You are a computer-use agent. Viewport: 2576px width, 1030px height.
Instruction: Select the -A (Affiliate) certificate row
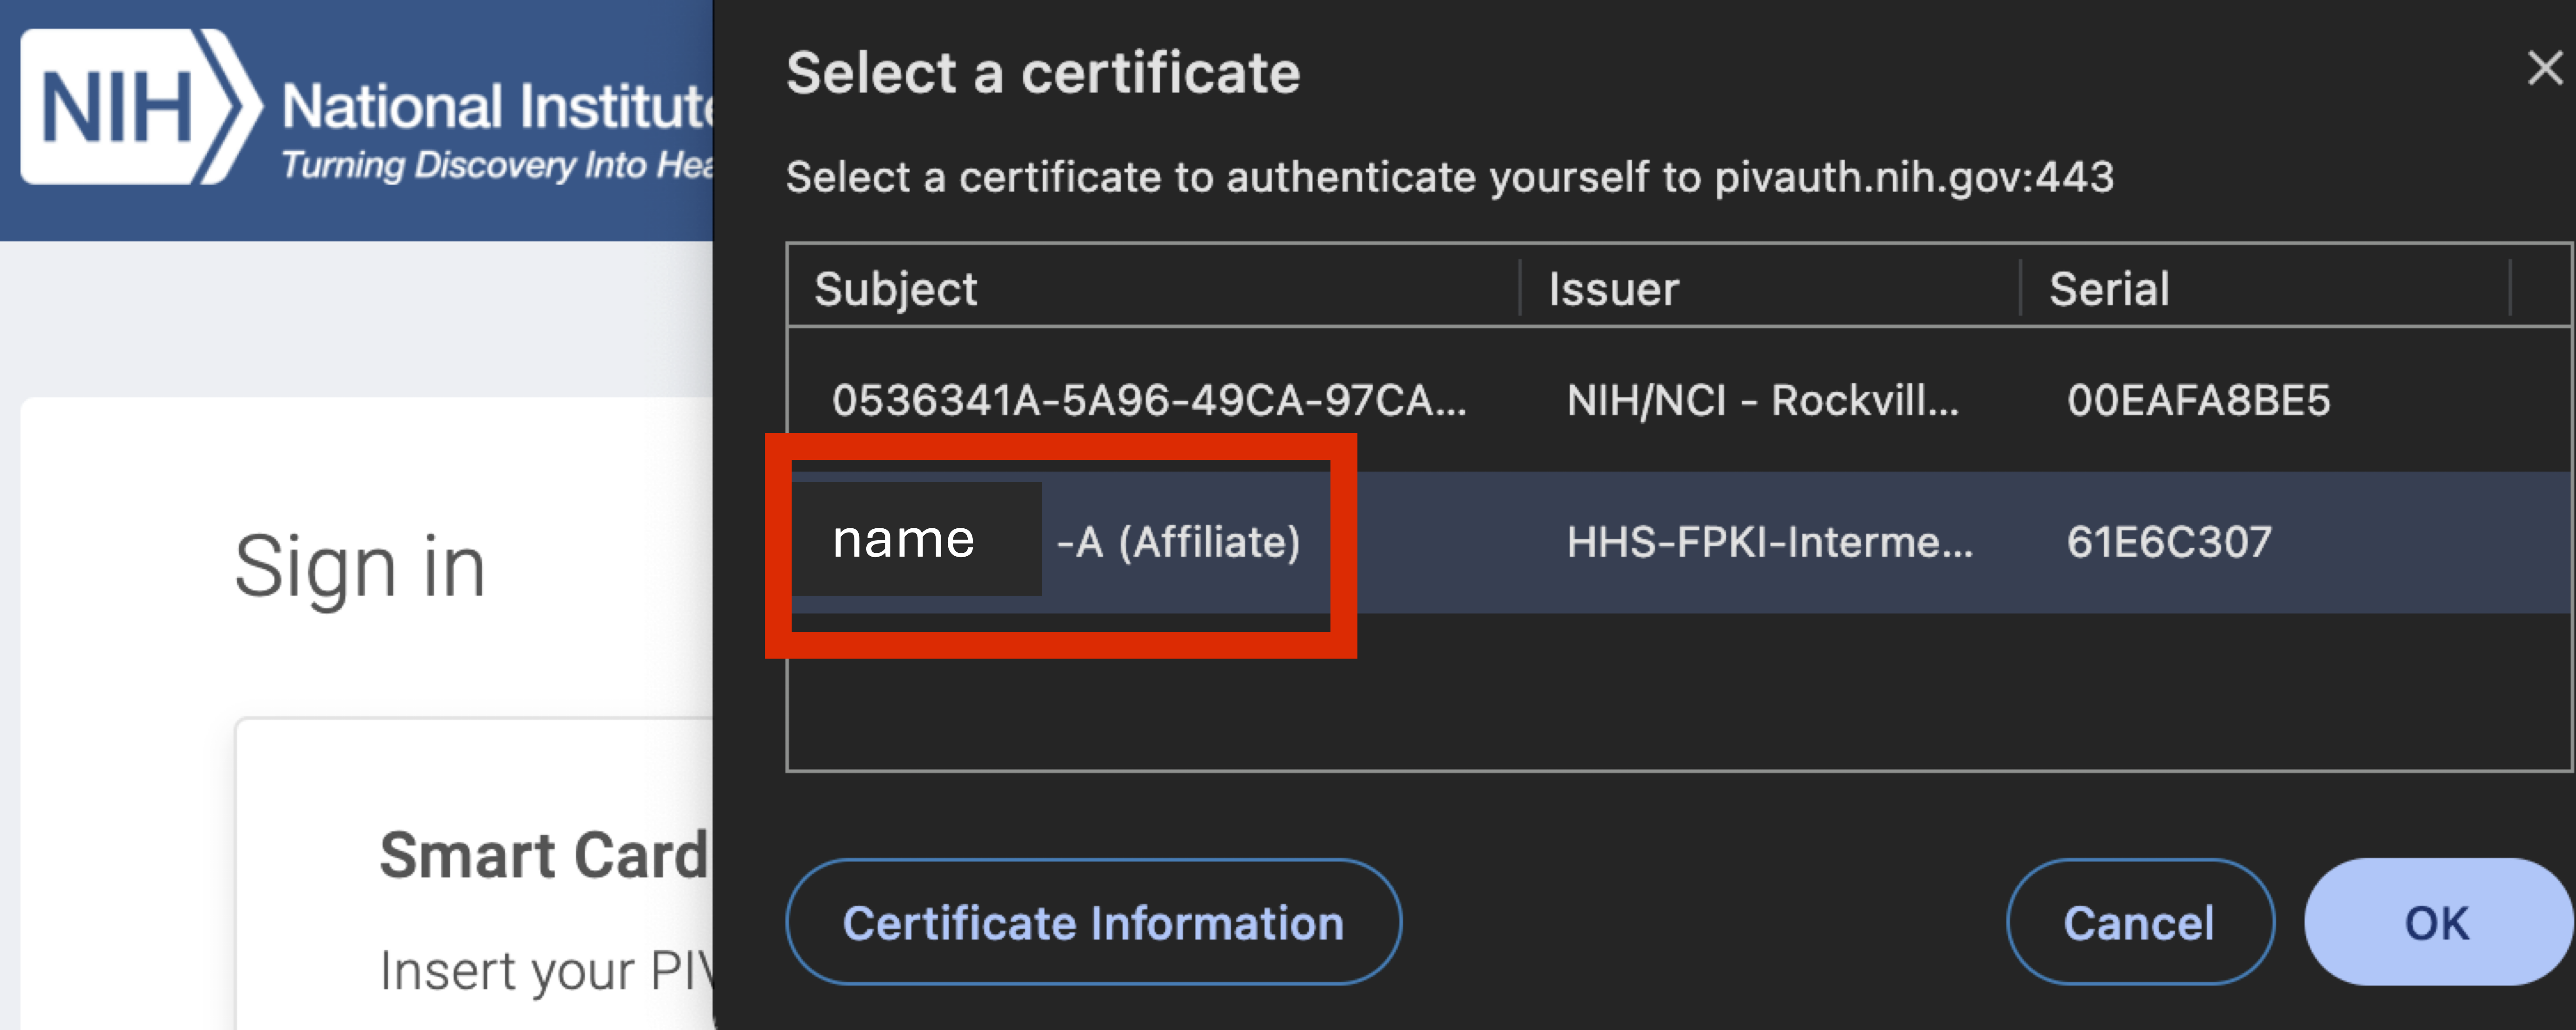(x=1178, y=542)
